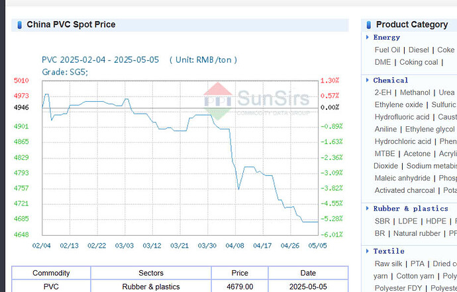The width and height of the screenshot is (457, 292).
Task: Expand the Rubber & plastics category arrow
Action: (367, 208)
